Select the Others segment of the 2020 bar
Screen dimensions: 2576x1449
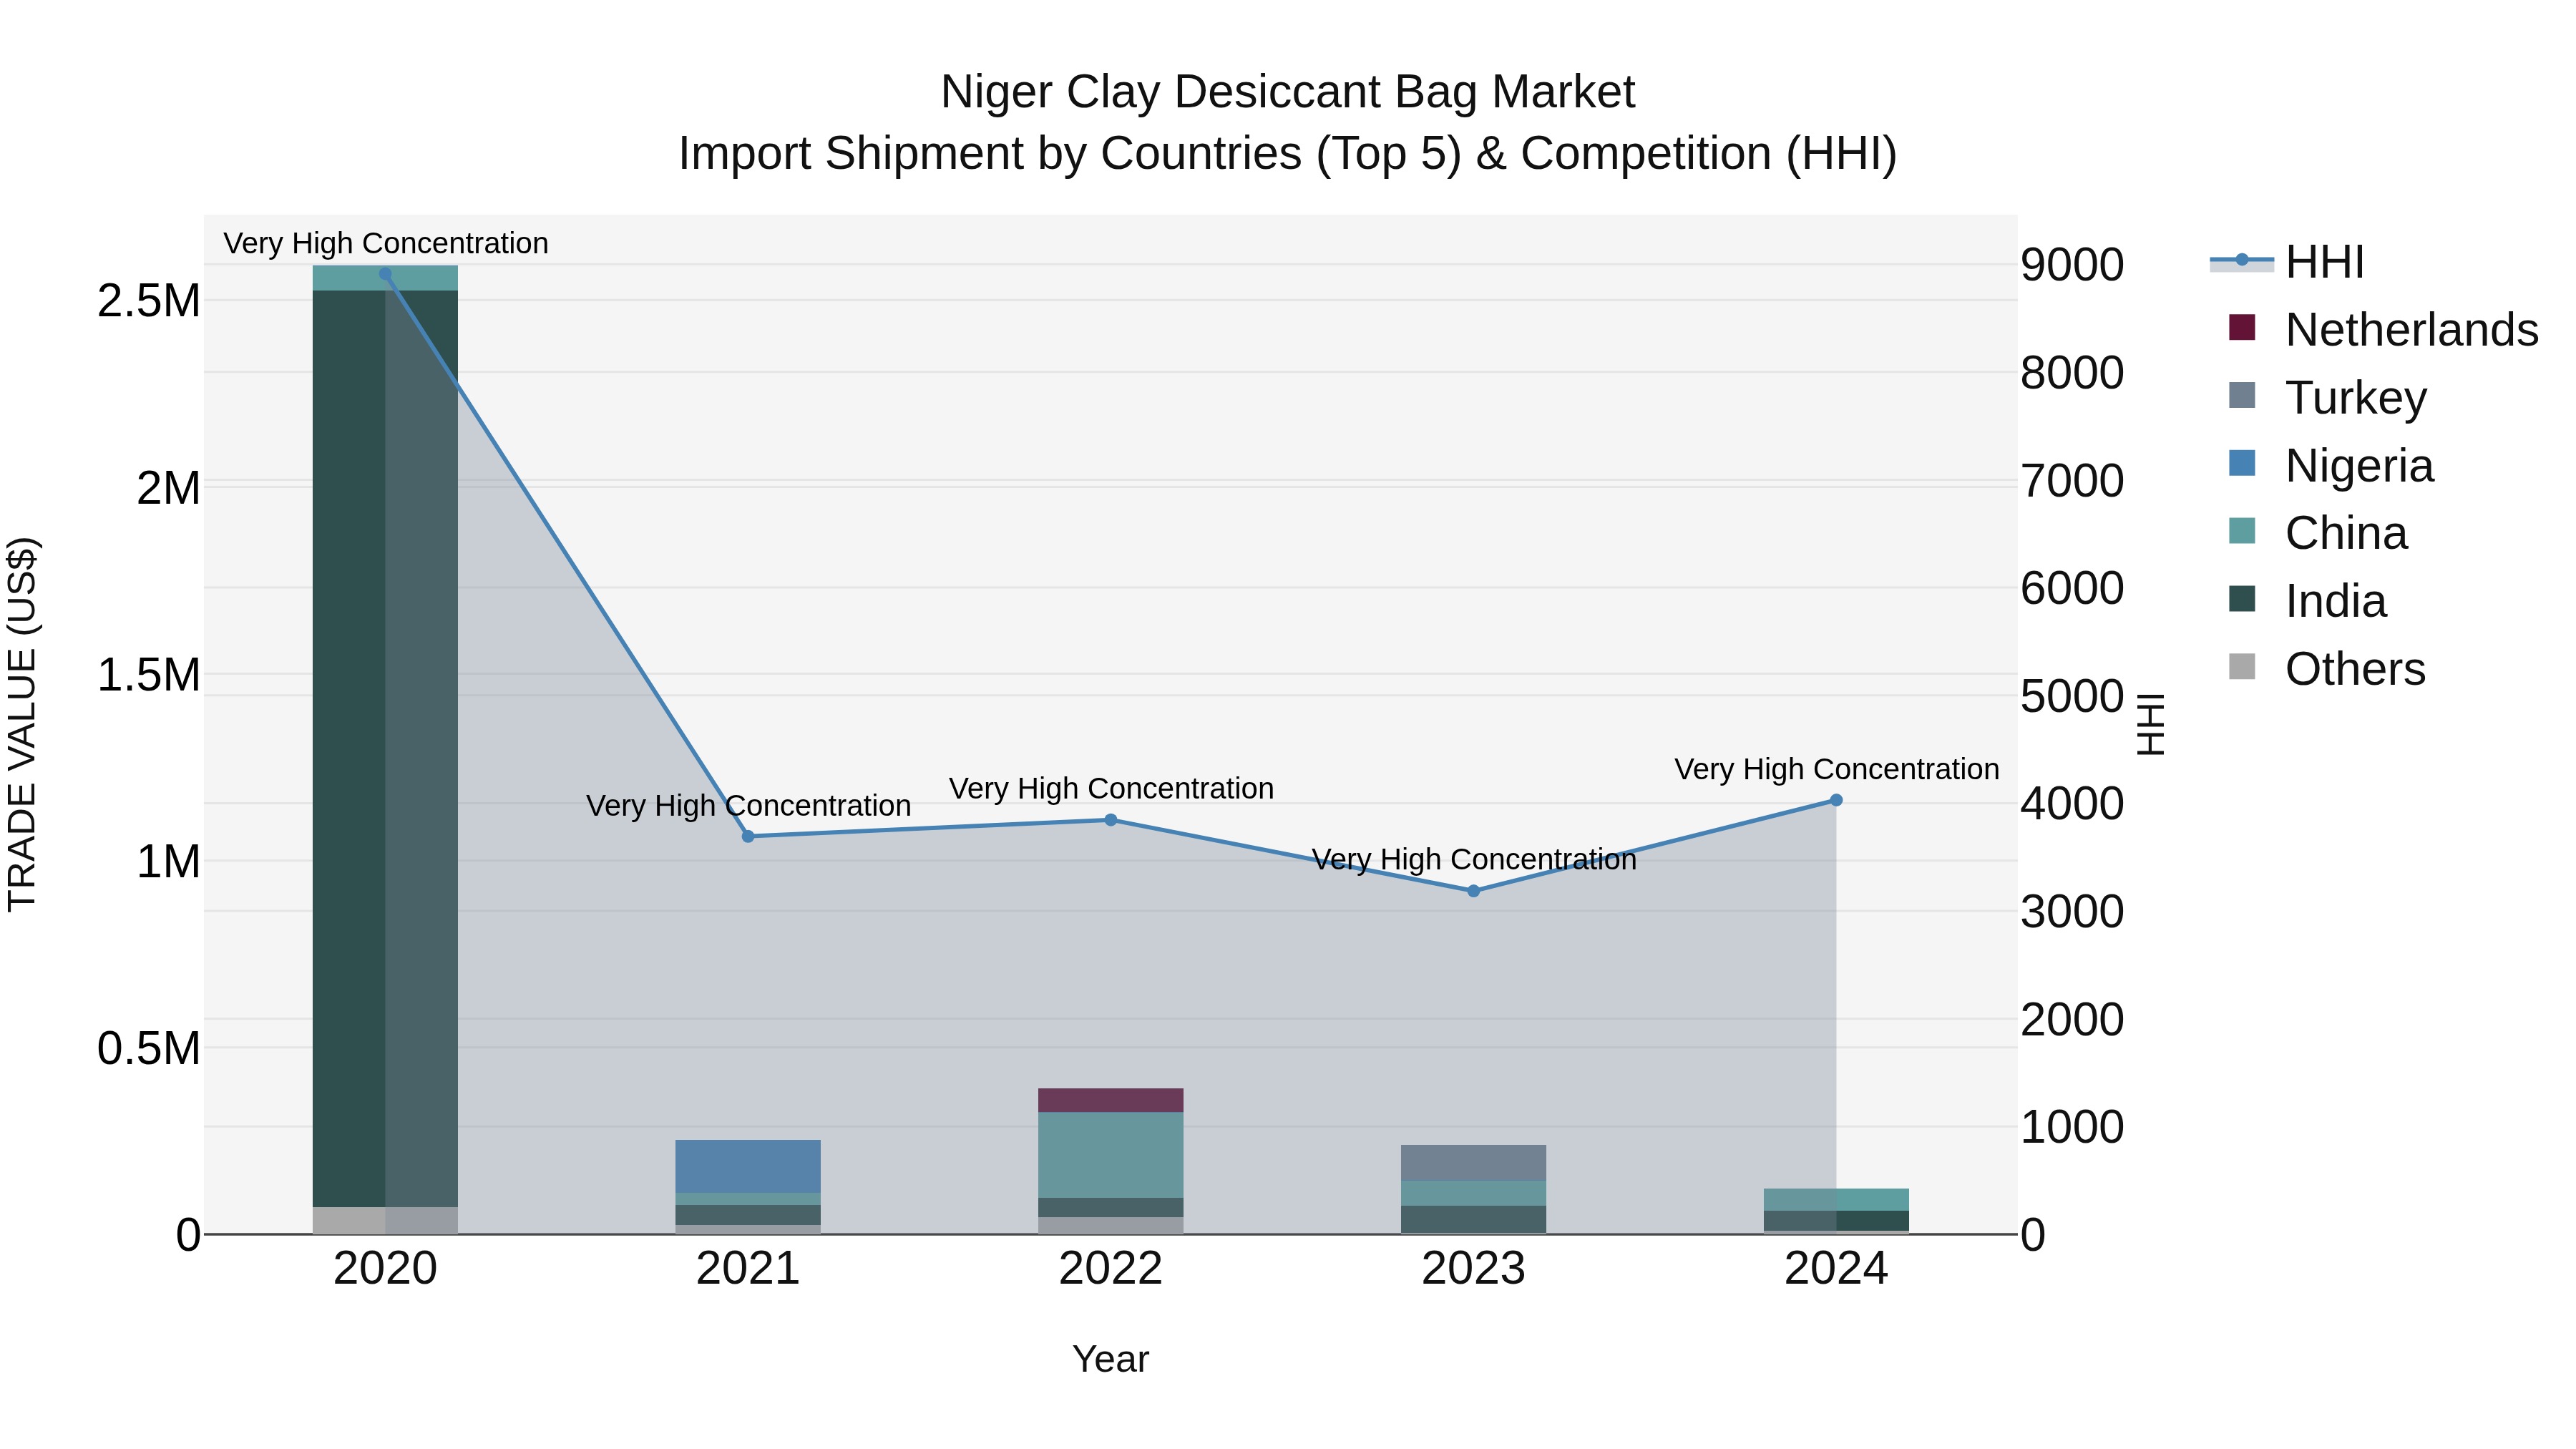(385, 1220)
